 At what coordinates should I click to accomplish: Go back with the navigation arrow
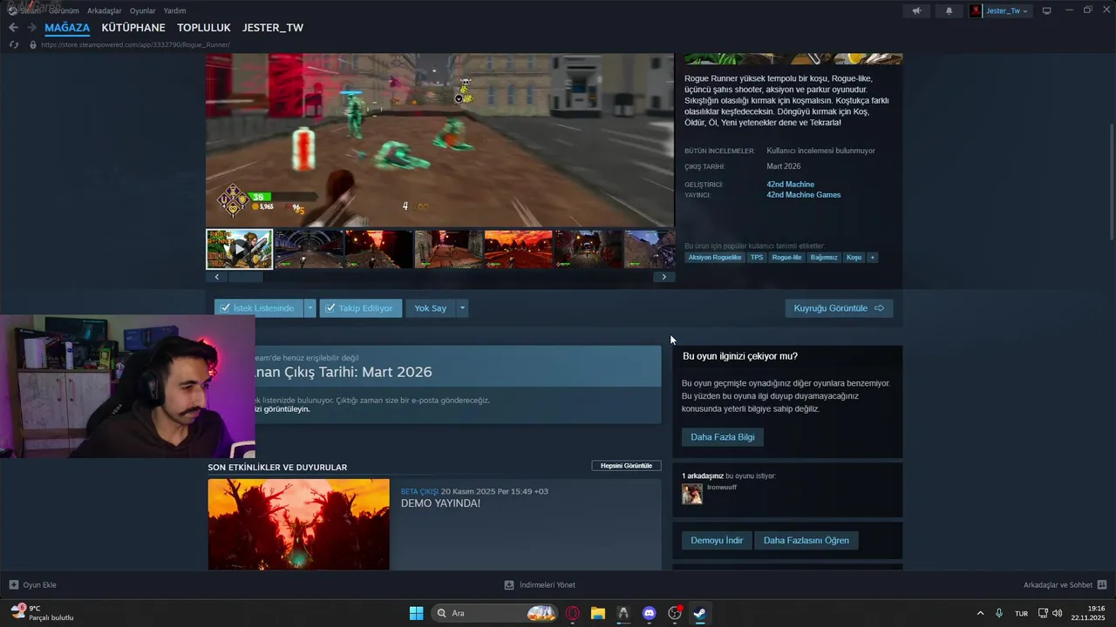pyautogui.click(x=13, y=28)
